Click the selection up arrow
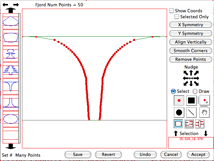214x161 pixels. pyautogui.click(x=176, y=133)
